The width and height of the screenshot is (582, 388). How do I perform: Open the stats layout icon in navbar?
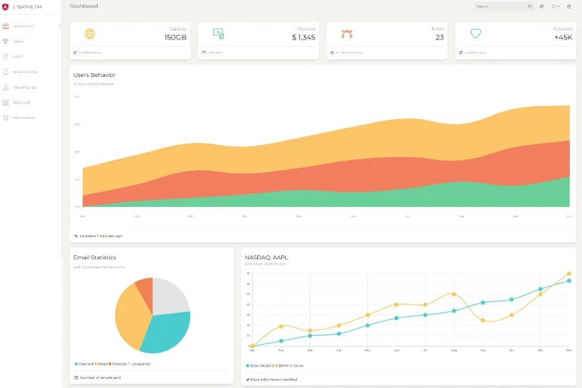542,6
